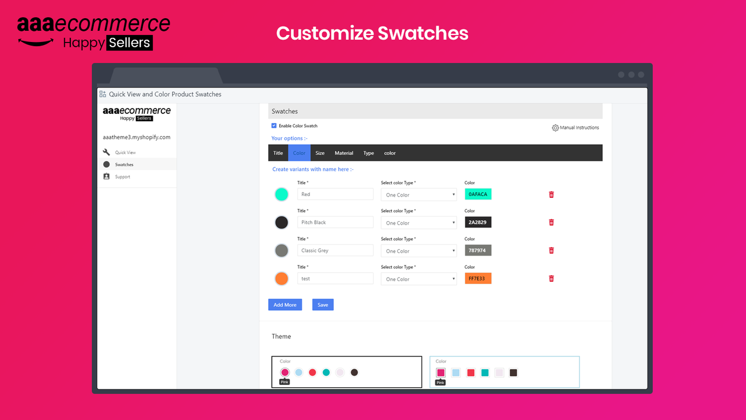
Task: Click the Title field containing Classic Grey
Action: pyautogui.click(x=335, y=250)
